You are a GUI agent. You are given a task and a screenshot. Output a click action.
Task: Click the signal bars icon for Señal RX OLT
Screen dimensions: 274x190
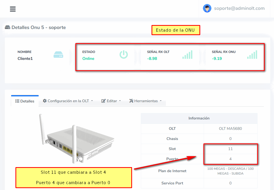187,55
